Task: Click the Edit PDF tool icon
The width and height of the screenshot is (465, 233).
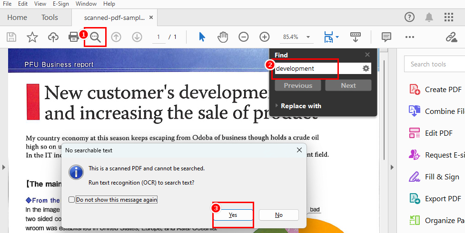Action: coord(415,133)
